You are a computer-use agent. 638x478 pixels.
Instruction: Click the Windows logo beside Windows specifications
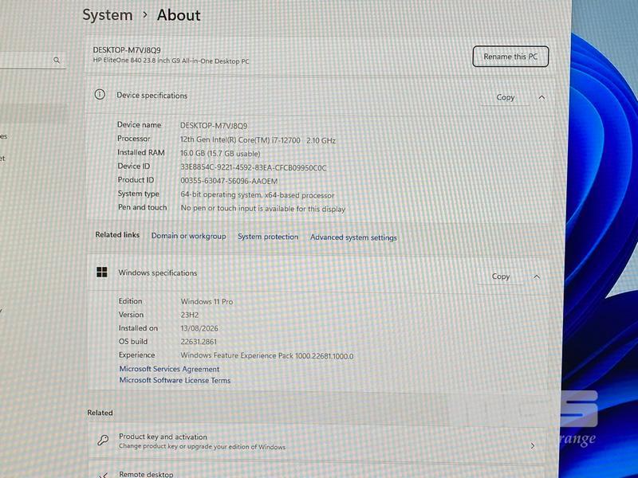click(x=102, y=272)
